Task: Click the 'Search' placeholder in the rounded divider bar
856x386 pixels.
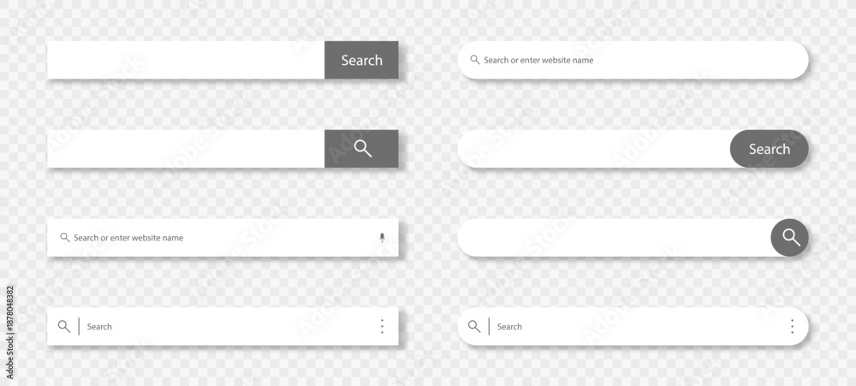Action: pyautogui.click(x=509, y=326)
